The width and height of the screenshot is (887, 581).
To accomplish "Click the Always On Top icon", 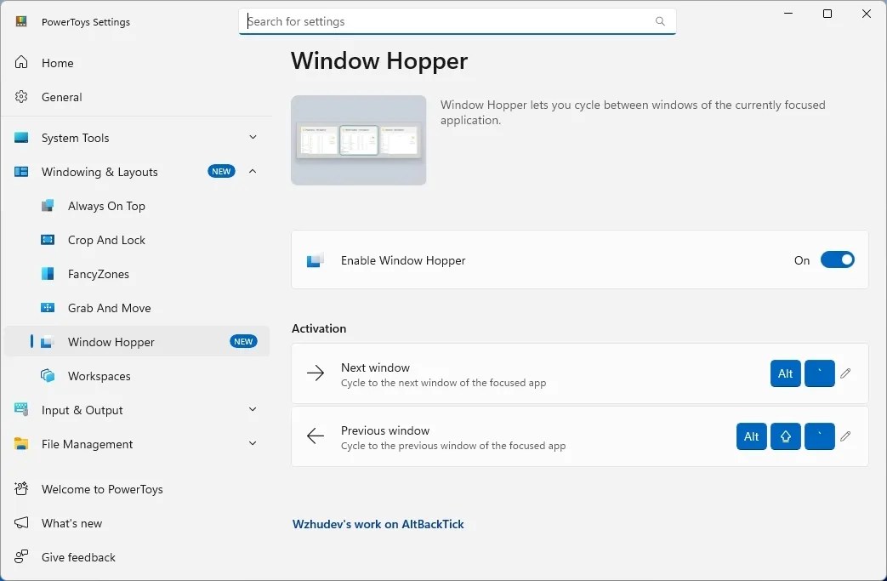I will point(48,205).
